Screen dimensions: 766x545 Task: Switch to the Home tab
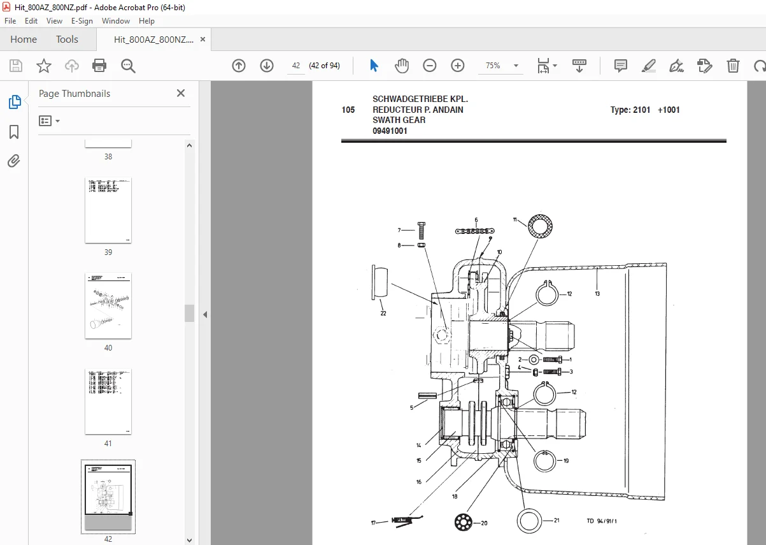tap(24, 40)
